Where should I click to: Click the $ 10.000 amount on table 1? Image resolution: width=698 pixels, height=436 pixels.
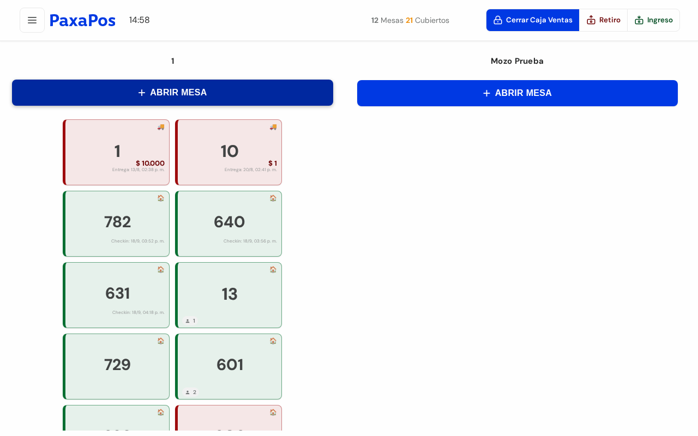pyautogui.click(x=150, y=163)
